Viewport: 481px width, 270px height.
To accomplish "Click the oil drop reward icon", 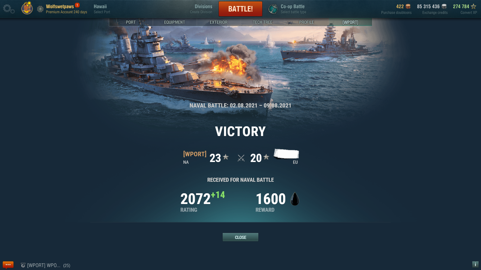I will (295, 199).
